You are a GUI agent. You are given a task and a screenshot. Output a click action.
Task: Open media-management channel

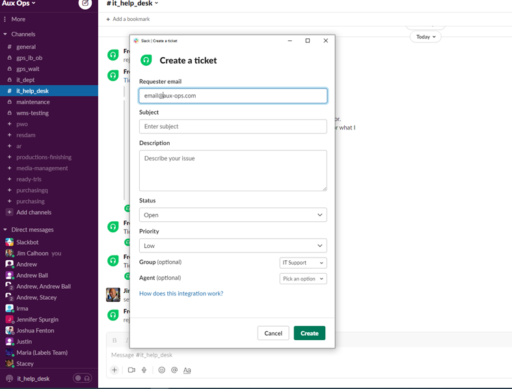(x=42, y=168)
